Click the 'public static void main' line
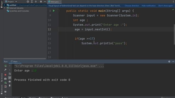Viewport: 175px width, 98px height. (100, 11)
